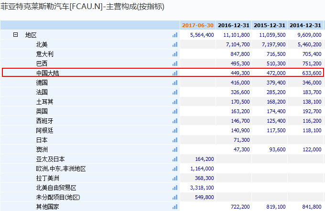Click 日本 value 71,300

tap(242, 140)
